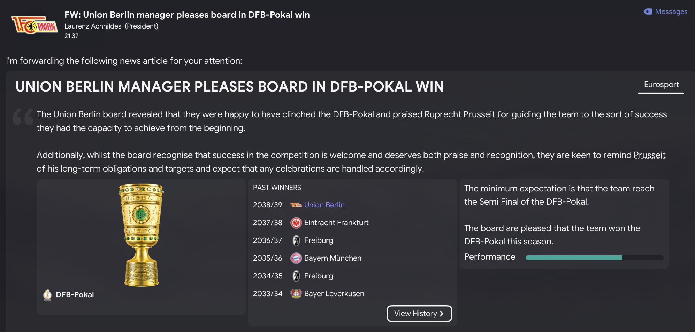Click the Bayer Leverkusen club badge
The image size is (695, 332).
tap(296, 294)
